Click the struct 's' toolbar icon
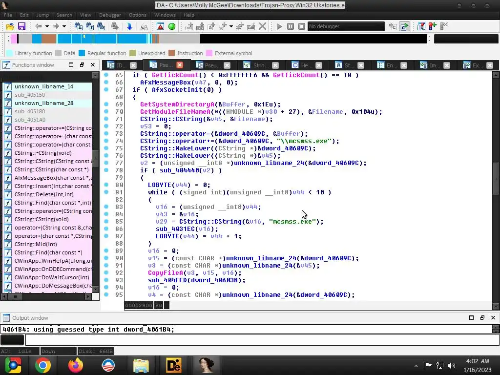 pyautogui.click(x=223, y=26)
